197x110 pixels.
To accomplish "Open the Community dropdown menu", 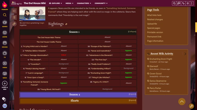I will click(101, 3).
